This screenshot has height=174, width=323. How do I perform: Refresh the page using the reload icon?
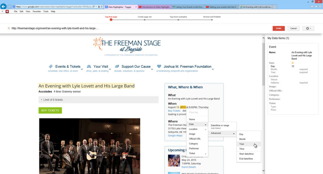102,7
